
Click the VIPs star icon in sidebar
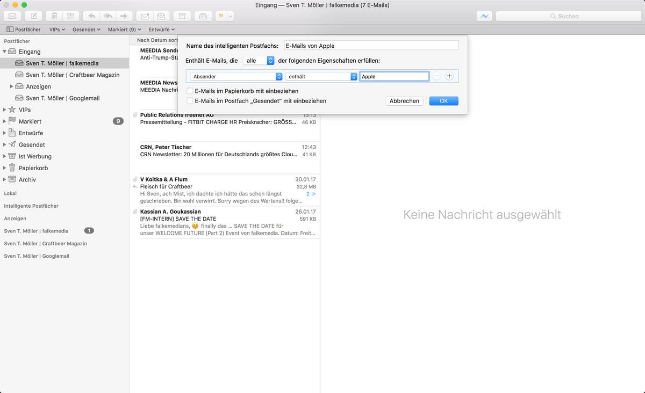coord(12,110)
